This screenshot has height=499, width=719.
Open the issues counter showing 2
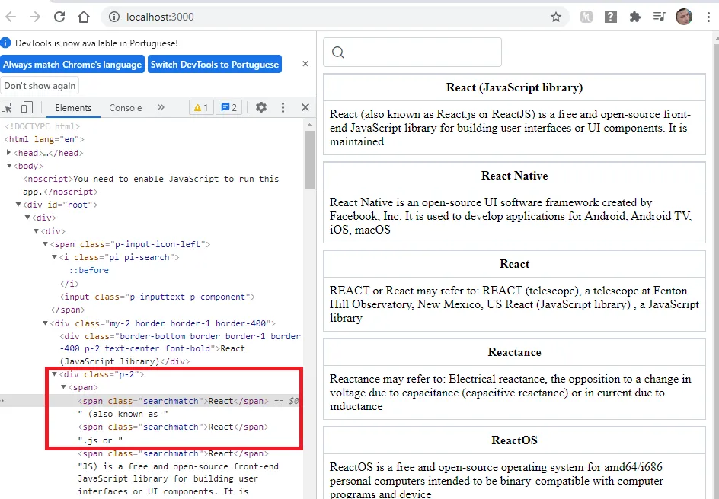click(228, 107)
